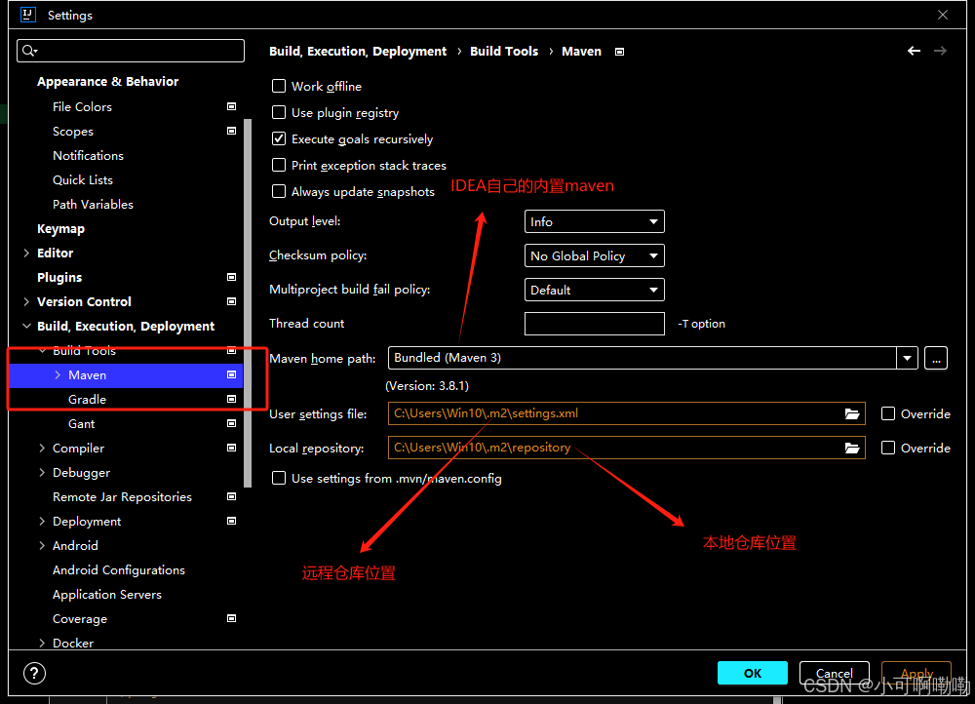Expand the Editor tree node
This screenshot has height=704, width=975.
coord(26,253)
